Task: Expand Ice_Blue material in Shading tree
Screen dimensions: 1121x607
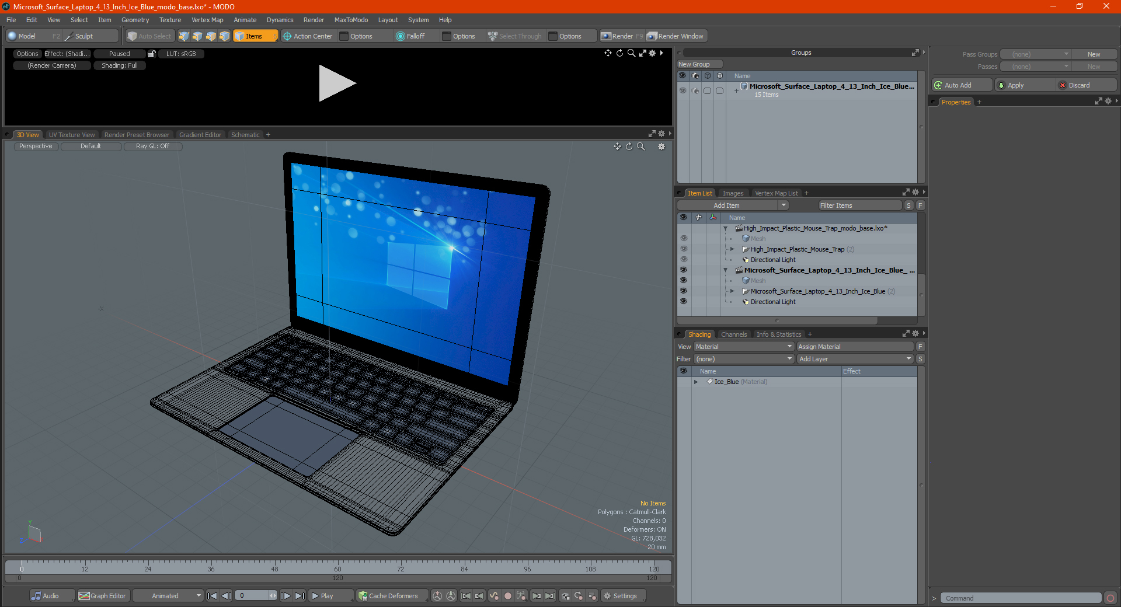Action: pos(696,382)
